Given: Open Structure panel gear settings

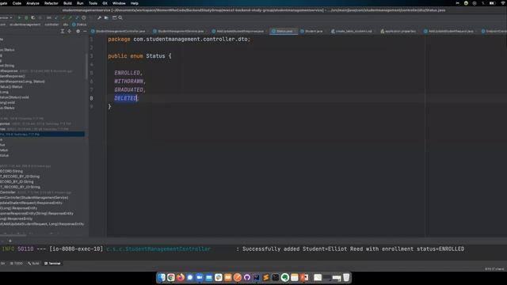Looking at the screenshot, I should (78, 32).
